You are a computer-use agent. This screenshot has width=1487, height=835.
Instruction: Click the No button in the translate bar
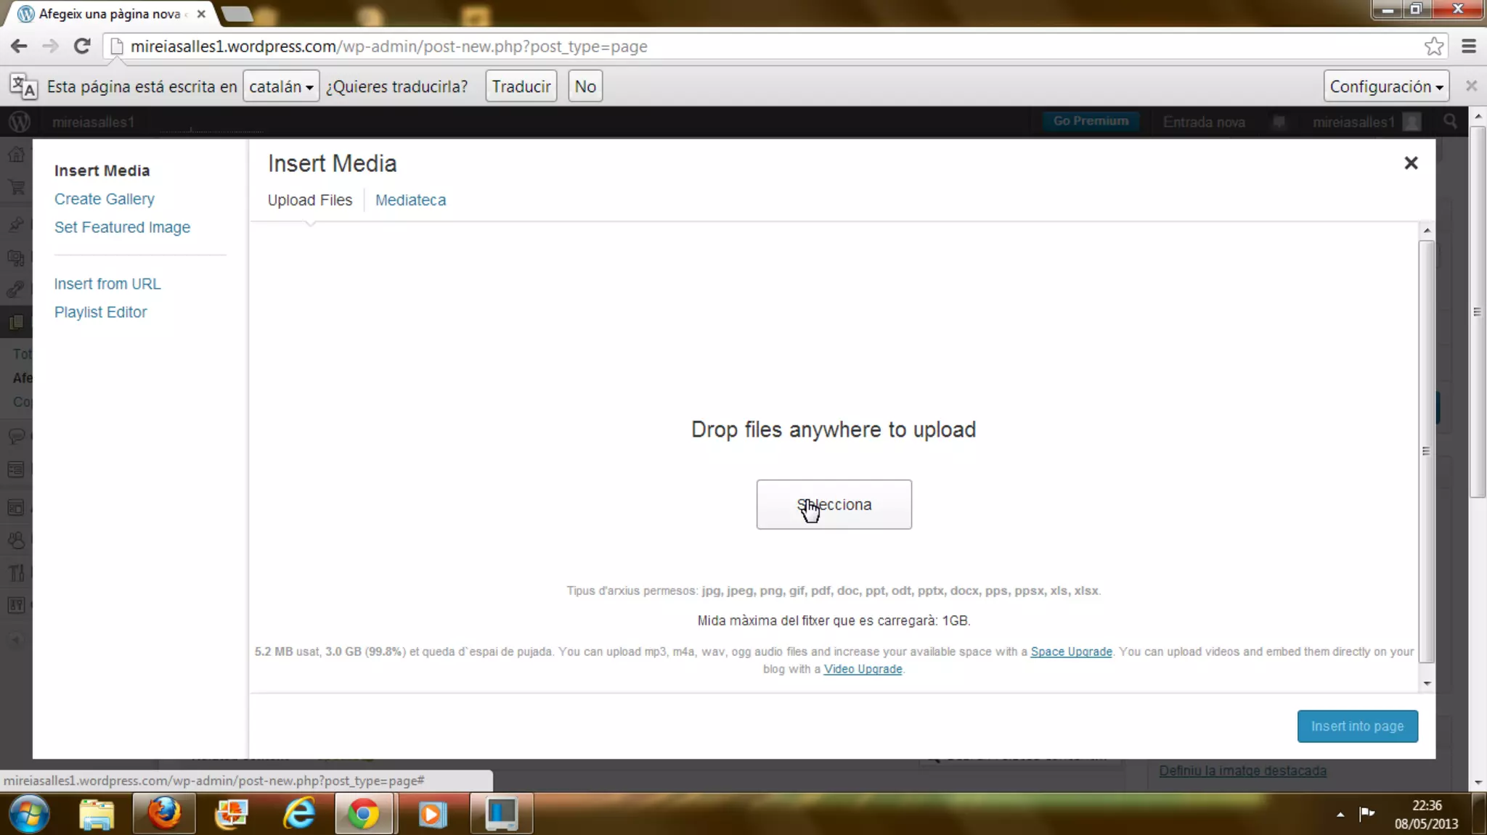(585, 86)
